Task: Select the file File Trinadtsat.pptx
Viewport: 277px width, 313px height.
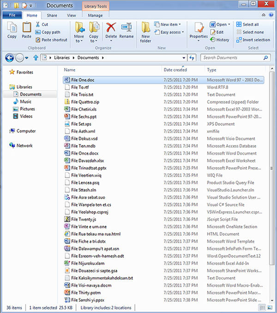Action: pyautogui.click(x=163, y=168)
